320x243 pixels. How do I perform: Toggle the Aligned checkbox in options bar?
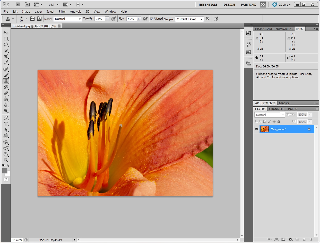(152, 19)
